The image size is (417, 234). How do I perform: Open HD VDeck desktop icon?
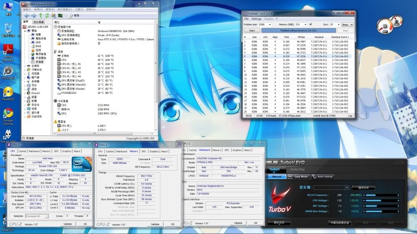[8, 73]
